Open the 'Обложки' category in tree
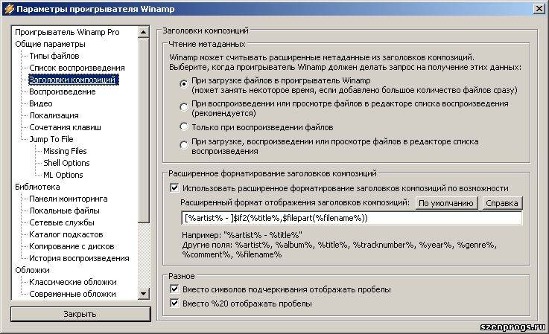 tap(32, 270)
